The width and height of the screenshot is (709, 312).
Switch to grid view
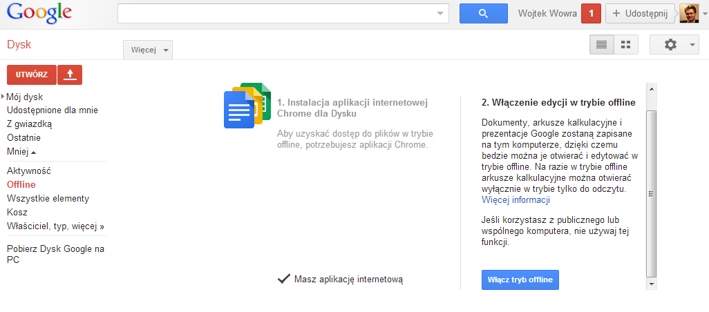click(x=626, y=45)
